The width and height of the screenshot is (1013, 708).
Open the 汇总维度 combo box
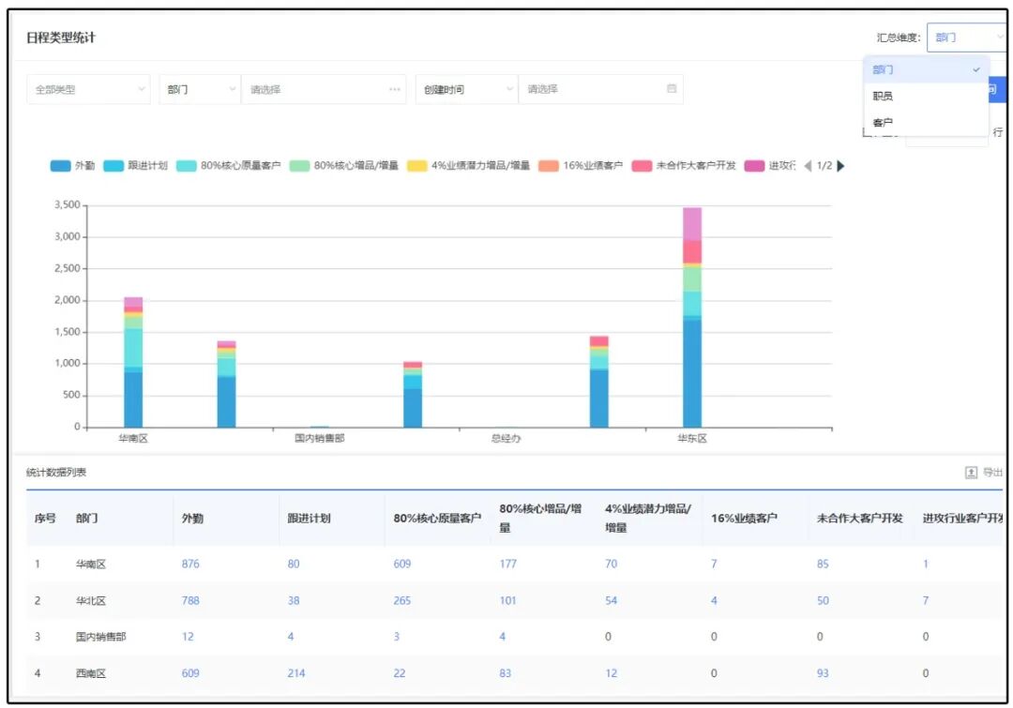coord(966,38)
